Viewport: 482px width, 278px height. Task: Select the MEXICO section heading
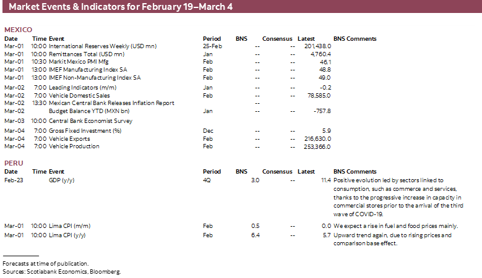coord(18,30)
